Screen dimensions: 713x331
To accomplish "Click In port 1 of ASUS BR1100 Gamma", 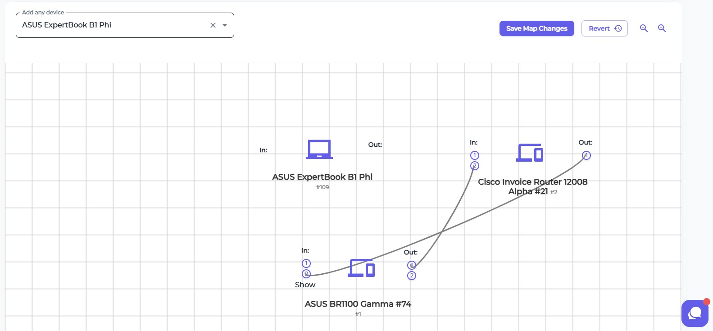I will (x=306, y=263).
